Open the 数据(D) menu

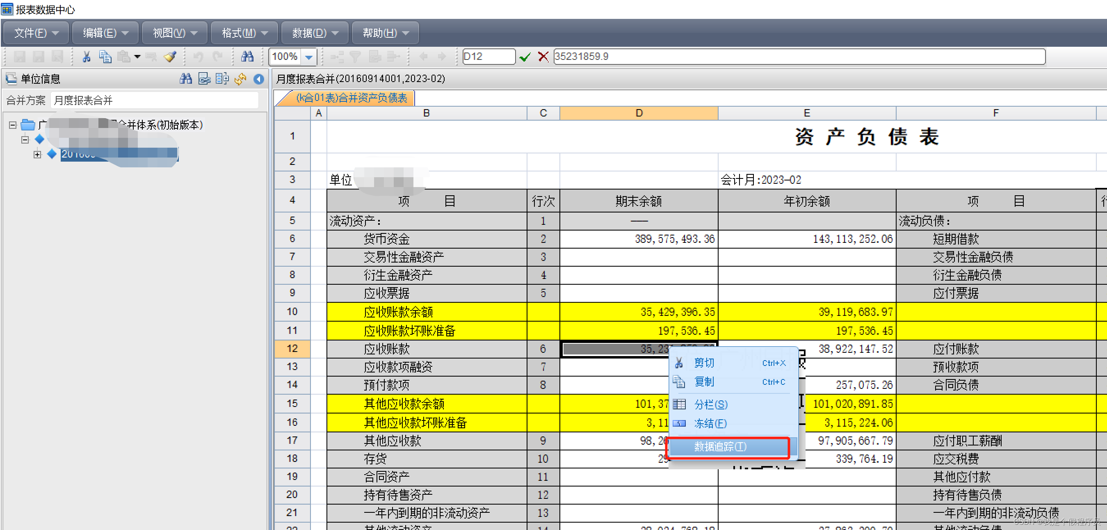(315, 33)
